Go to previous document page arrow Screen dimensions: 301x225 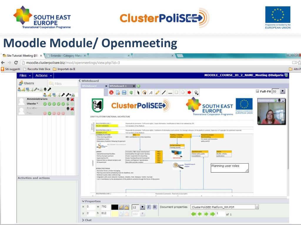pos(200,214)
